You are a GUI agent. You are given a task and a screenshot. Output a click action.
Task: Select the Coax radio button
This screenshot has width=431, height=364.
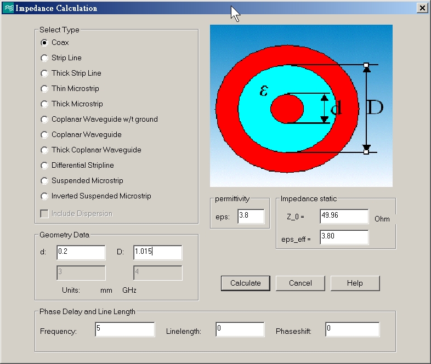(x=45, y=43)
